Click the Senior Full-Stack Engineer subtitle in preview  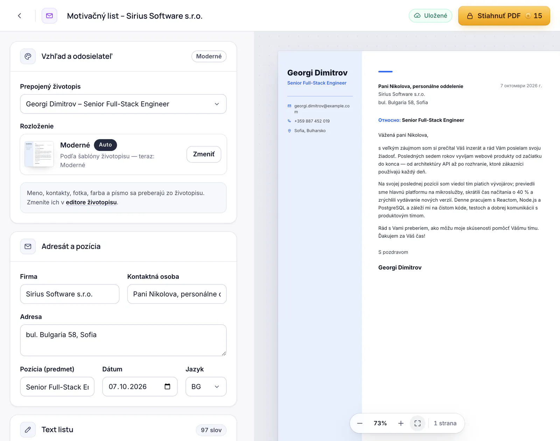coord(317,83)
